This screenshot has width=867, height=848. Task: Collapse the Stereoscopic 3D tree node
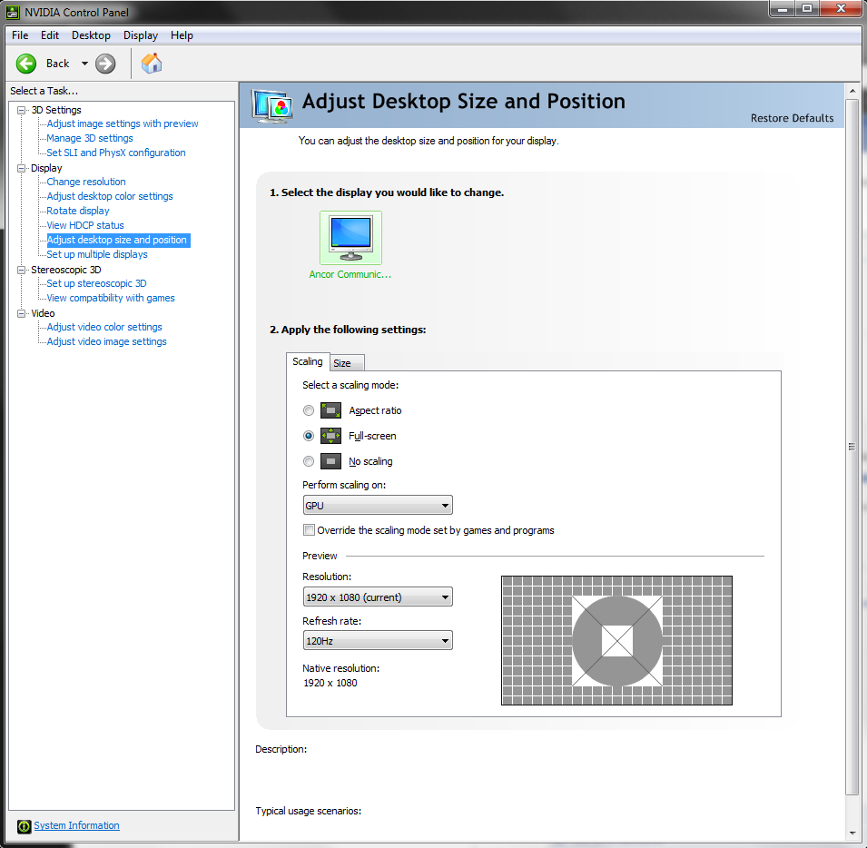tap(21, 270)
